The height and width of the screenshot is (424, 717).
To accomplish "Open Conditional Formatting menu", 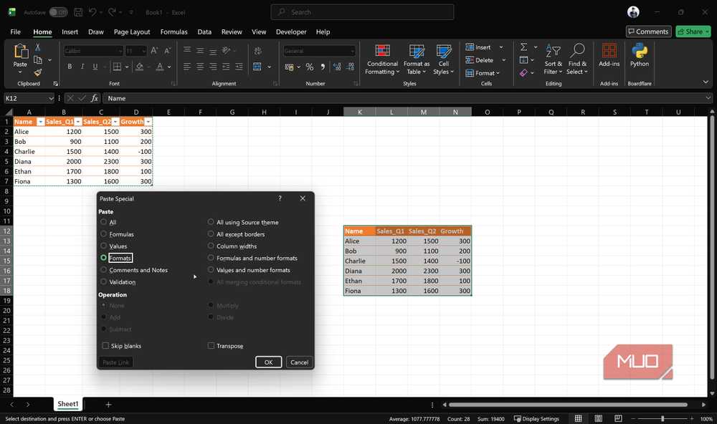I will click(x=382, y=59).
